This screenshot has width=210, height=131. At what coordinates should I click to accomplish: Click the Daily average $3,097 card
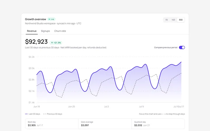[x=105, y=124]
